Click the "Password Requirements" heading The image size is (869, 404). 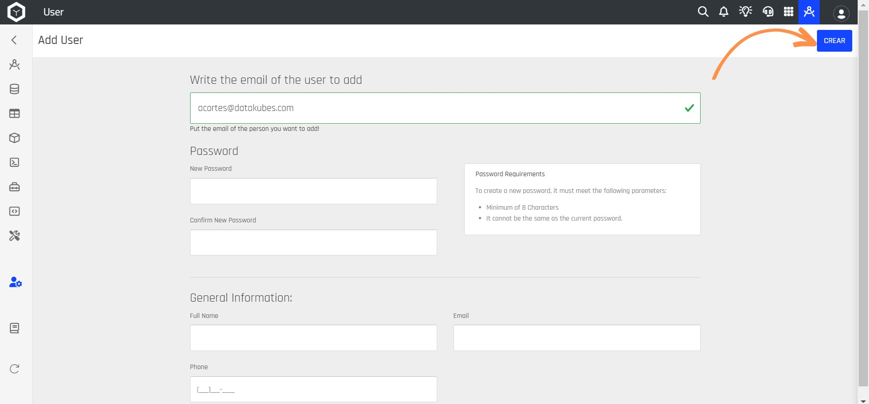pyautogui.click(x=510, y=174)
